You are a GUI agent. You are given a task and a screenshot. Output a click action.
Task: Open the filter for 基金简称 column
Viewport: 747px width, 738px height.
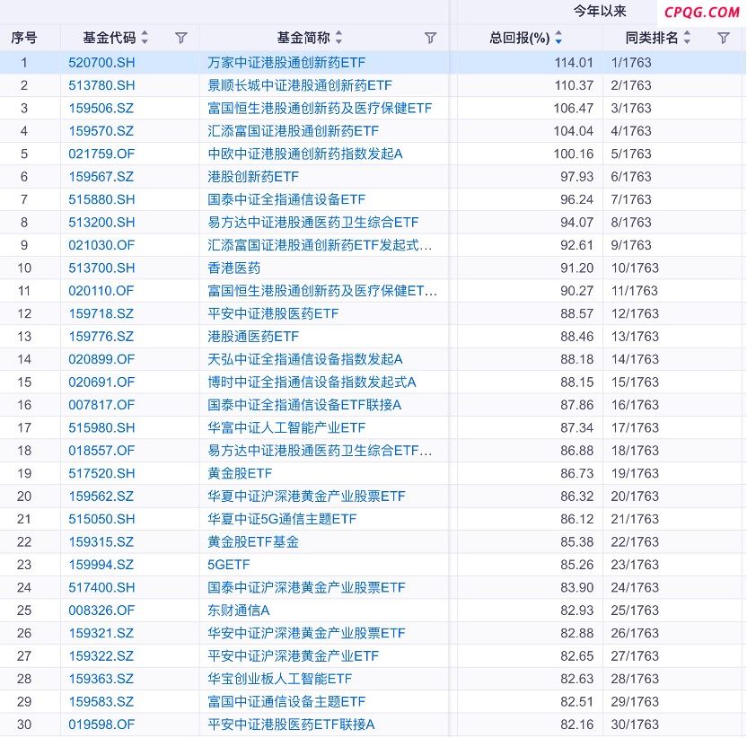pos(430,38)
